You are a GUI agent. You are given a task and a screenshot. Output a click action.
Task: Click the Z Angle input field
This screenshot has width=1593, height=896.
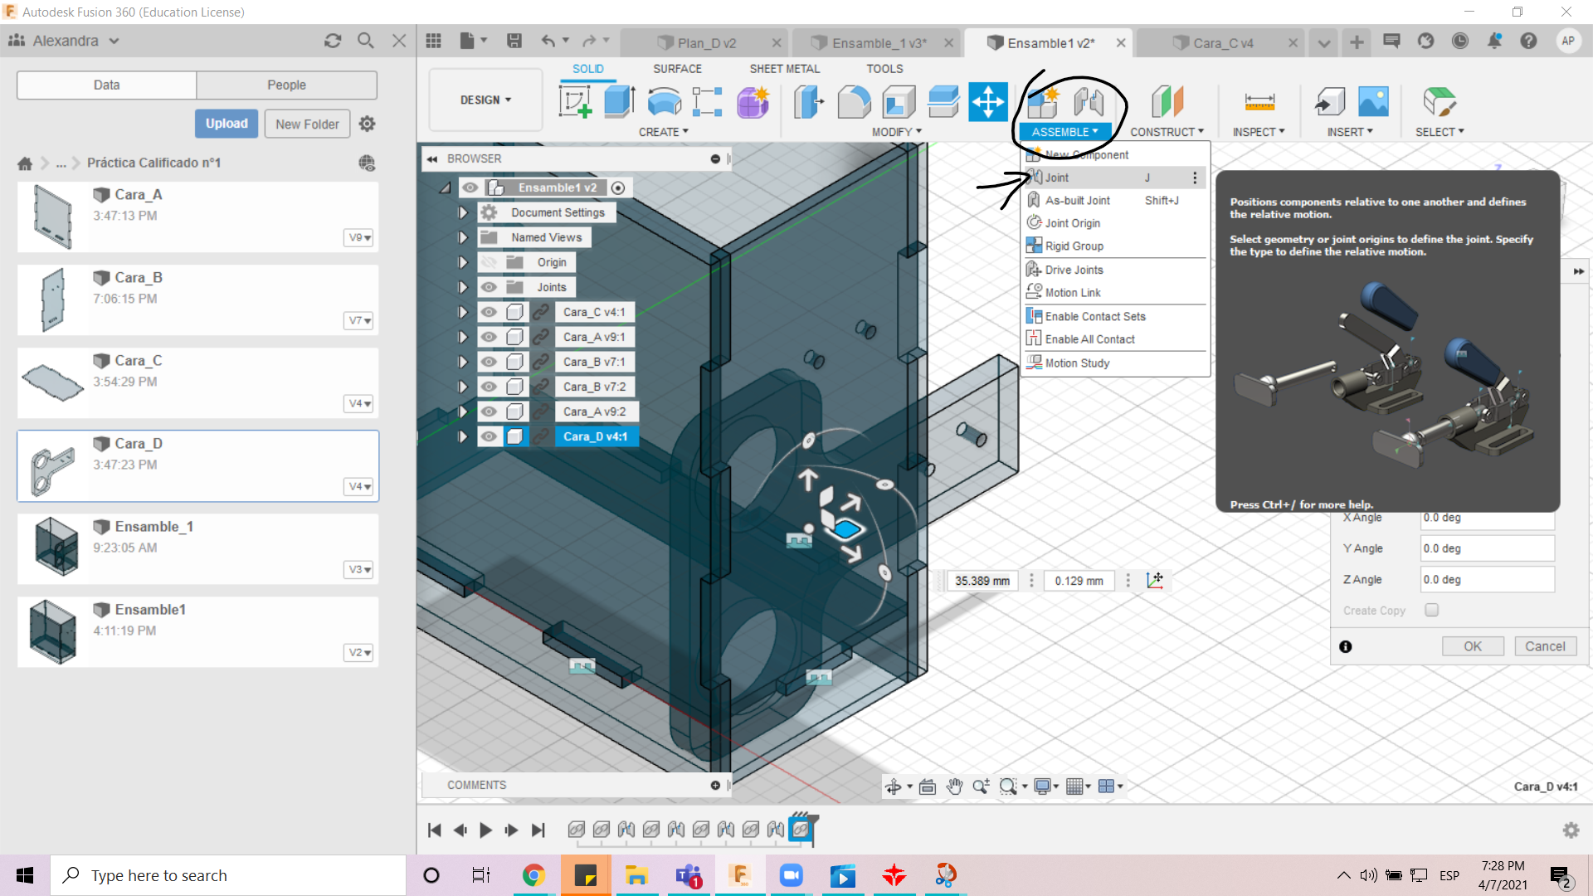[x=1486, y=580]
